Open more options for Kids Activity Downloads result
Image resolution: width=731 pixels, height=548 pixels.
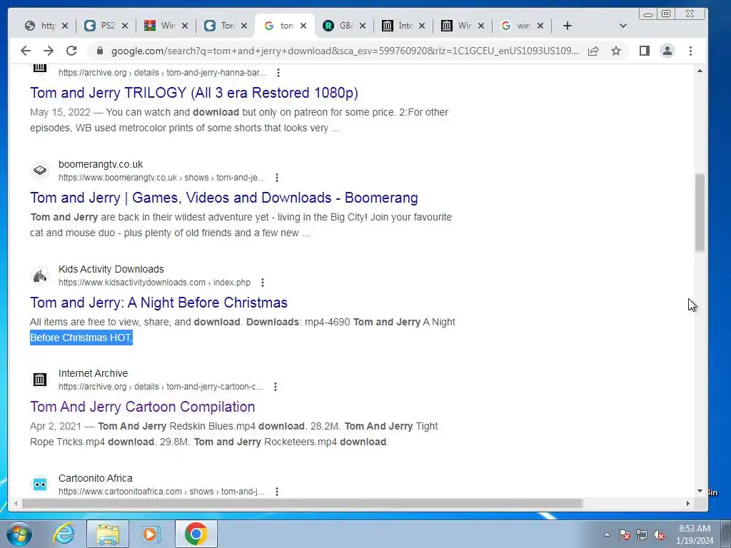click(263, 283)
